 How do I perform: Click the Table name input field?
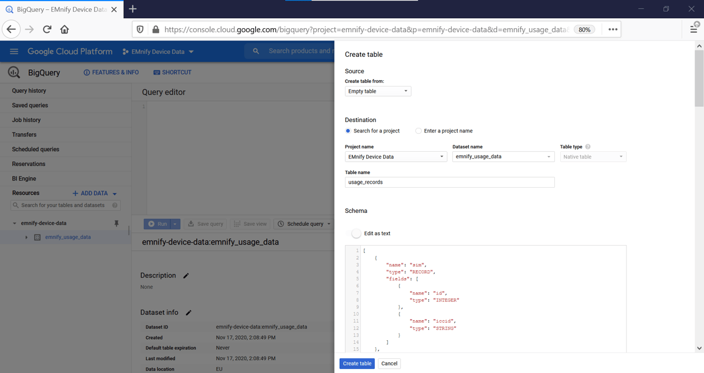coord(449,182)
